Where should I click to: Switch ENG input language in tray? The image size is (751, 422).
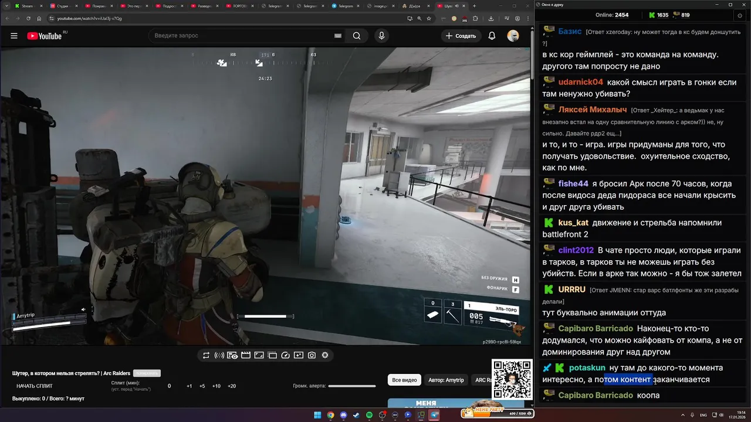703,415
